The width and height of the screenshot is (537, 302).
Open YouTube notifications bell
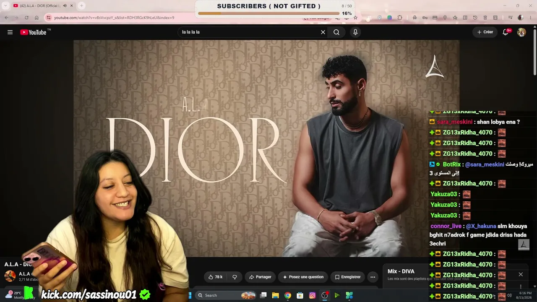pyautogui.click(x=506, y=32)
